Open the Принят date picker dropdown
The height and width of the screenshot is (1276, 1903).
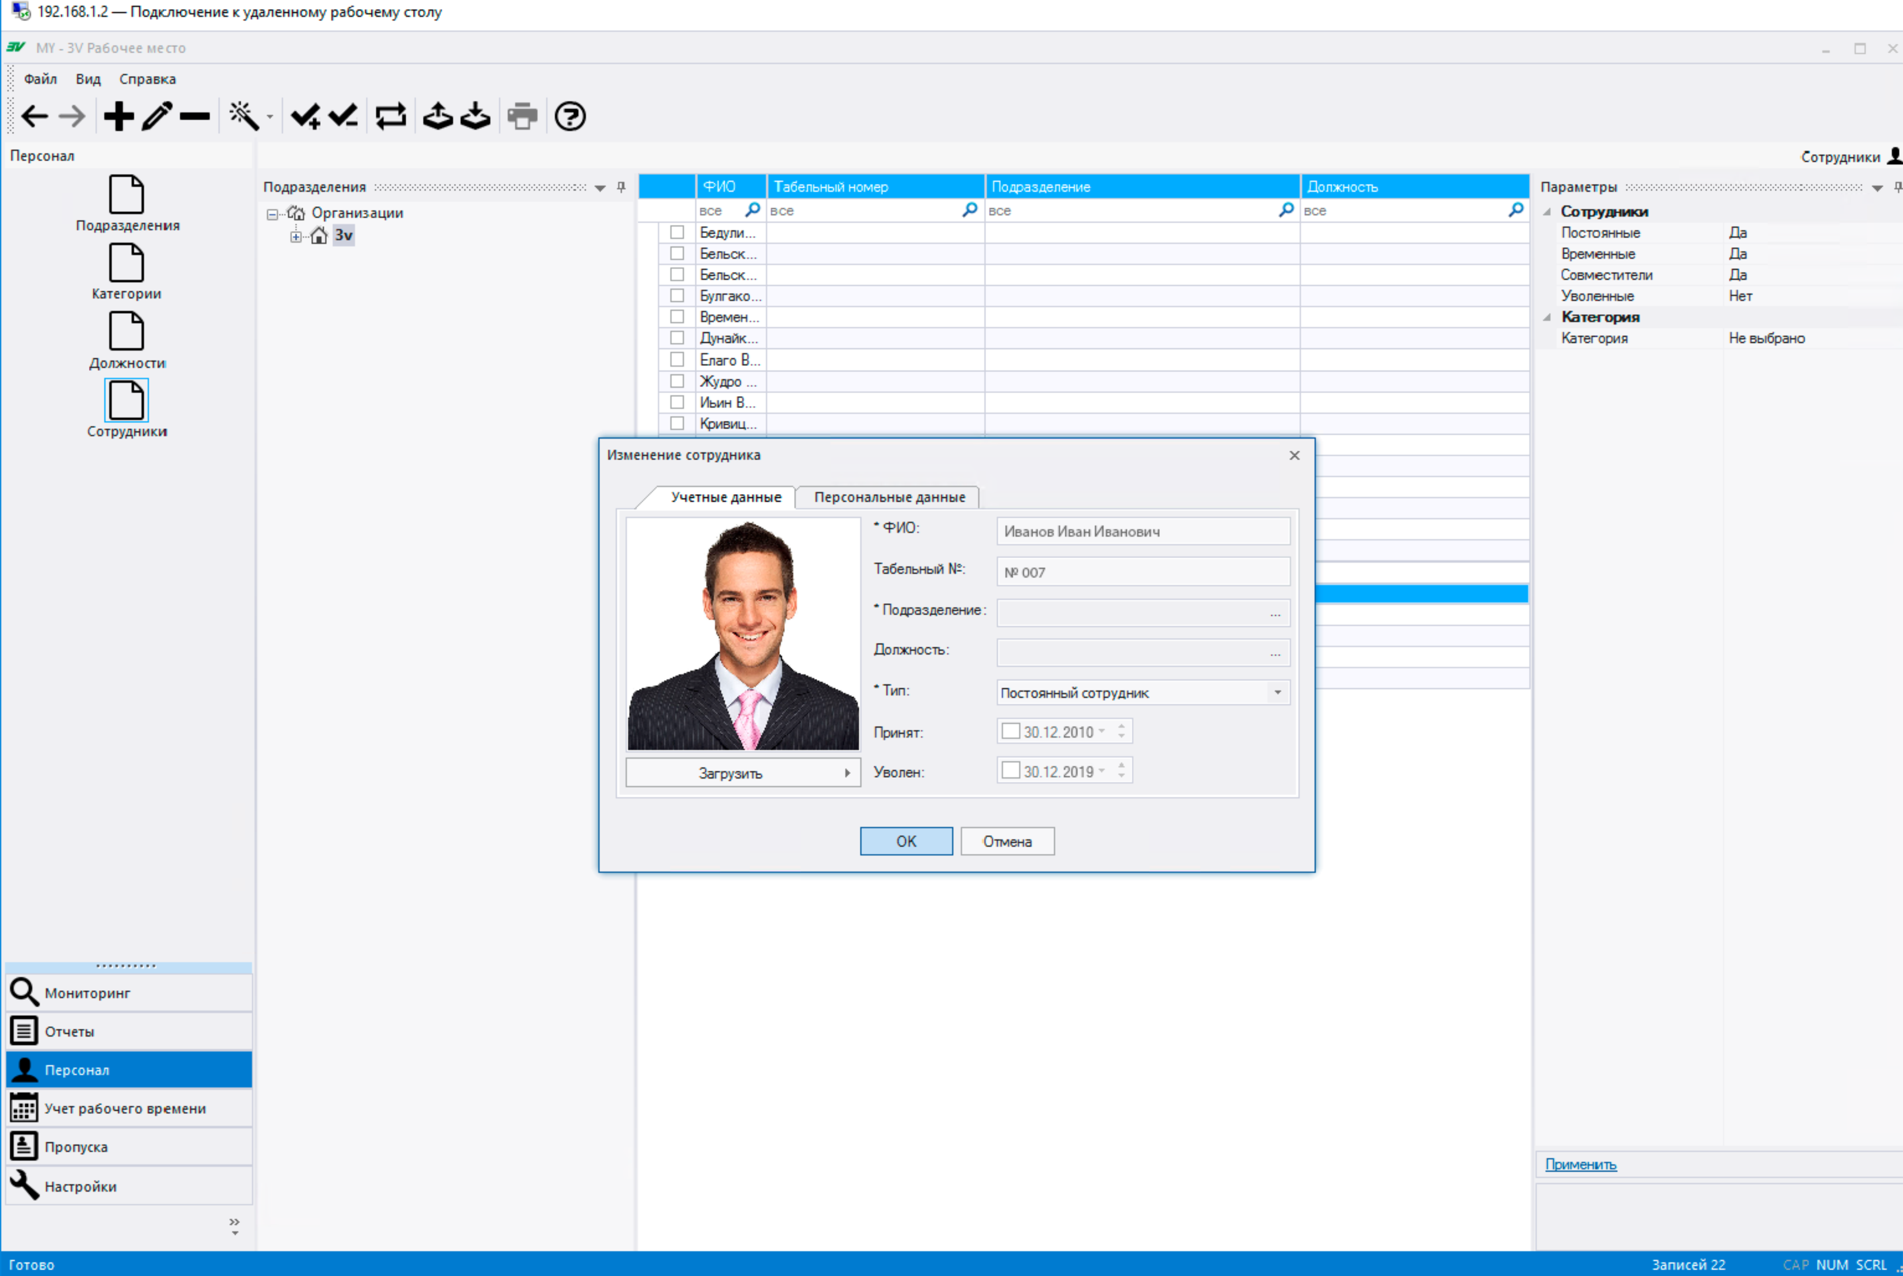tap(1102, 731)
